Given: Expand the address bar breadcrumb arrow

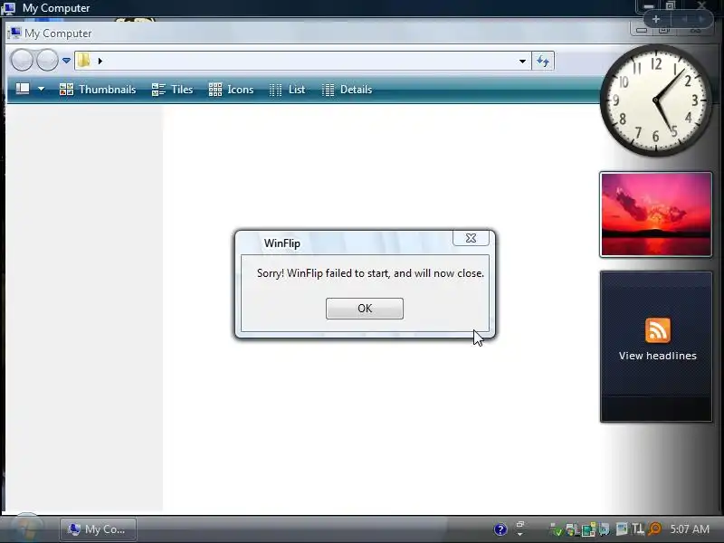Looking at the screenshot, I should [100, 61].
